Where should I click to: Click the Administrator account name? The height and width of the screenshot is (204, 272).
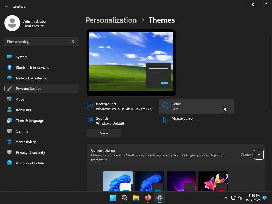(x=35, y=21)
